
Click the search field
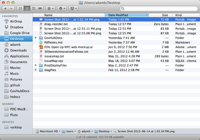(159, 8)
